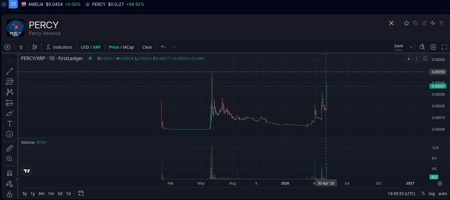
Task: Select the 5y time range
Action: (x=24, y=194)
